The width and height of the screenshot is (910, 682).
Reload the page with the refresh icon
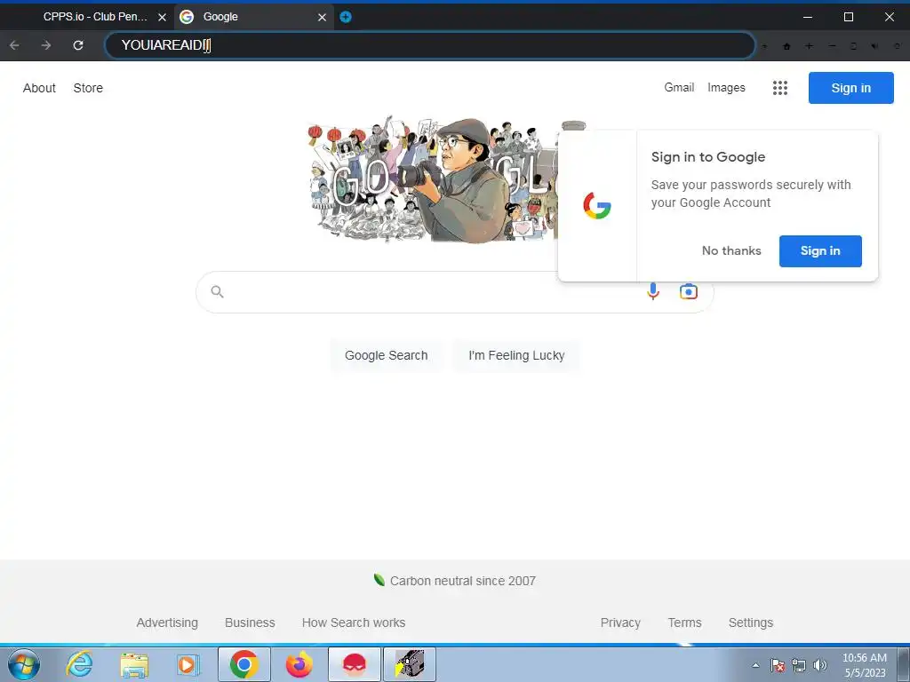click(x=78, y=45)
